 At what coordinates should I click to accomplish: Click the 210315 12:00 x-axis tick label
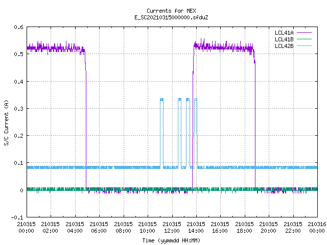[172, 227]
